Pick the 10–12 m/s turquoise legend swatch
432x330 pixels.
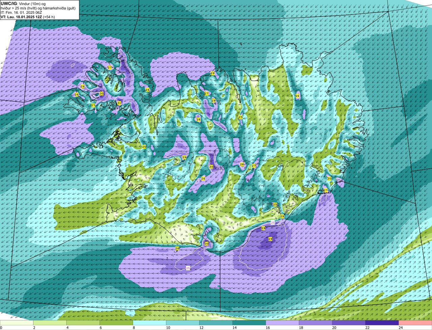(183, 323)
